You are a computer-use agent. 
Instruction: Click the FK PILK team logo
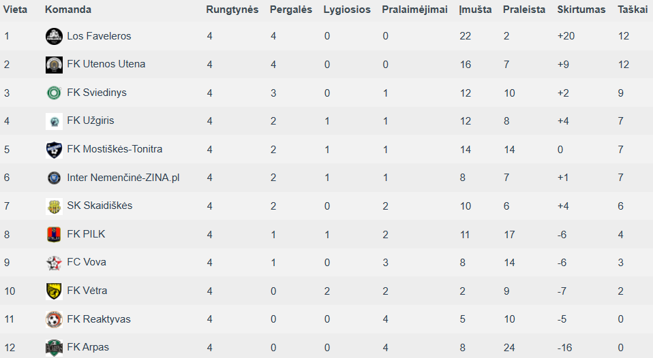click(54, 235)
